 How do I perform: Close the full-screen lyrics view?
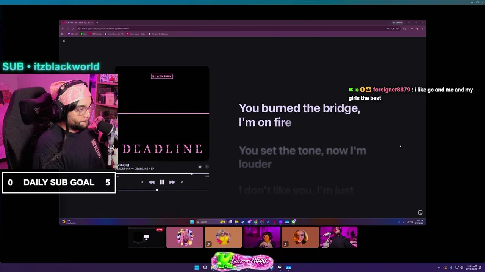[64, 41]
